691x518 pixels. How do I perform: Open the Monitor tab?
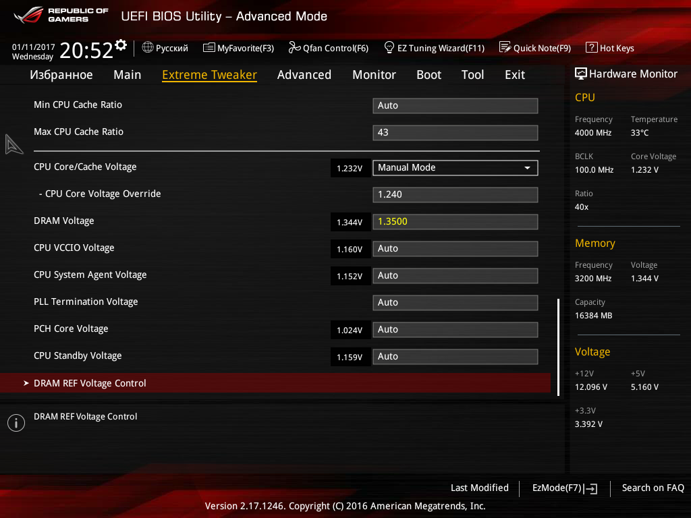pos(374,75)
